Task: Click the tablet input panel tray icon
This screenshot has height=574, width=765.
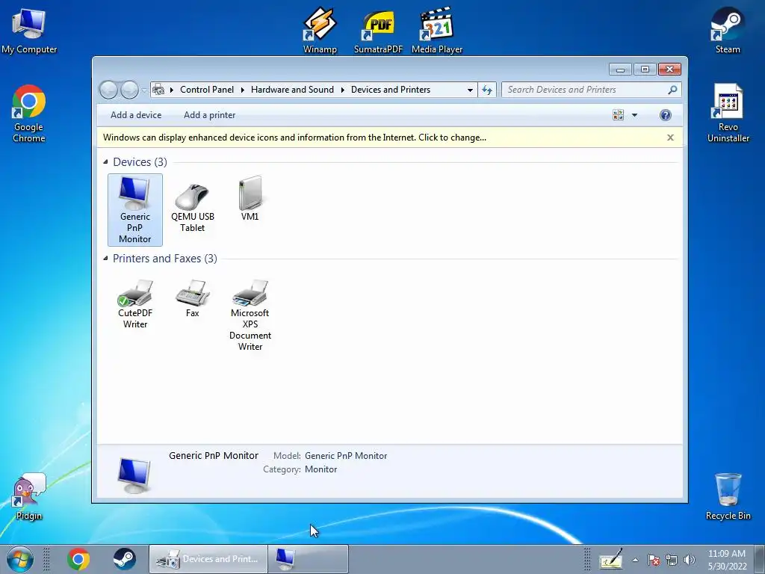Action: point(611,559)
